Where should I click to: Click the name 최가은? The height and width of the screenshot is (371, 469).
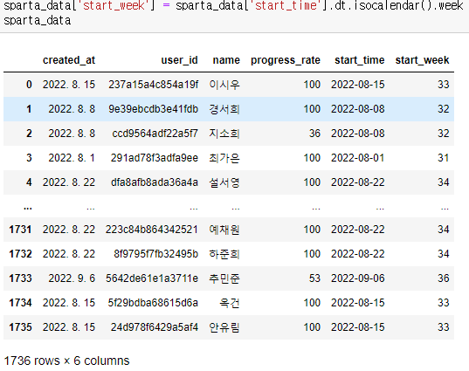tap(224, 158)
